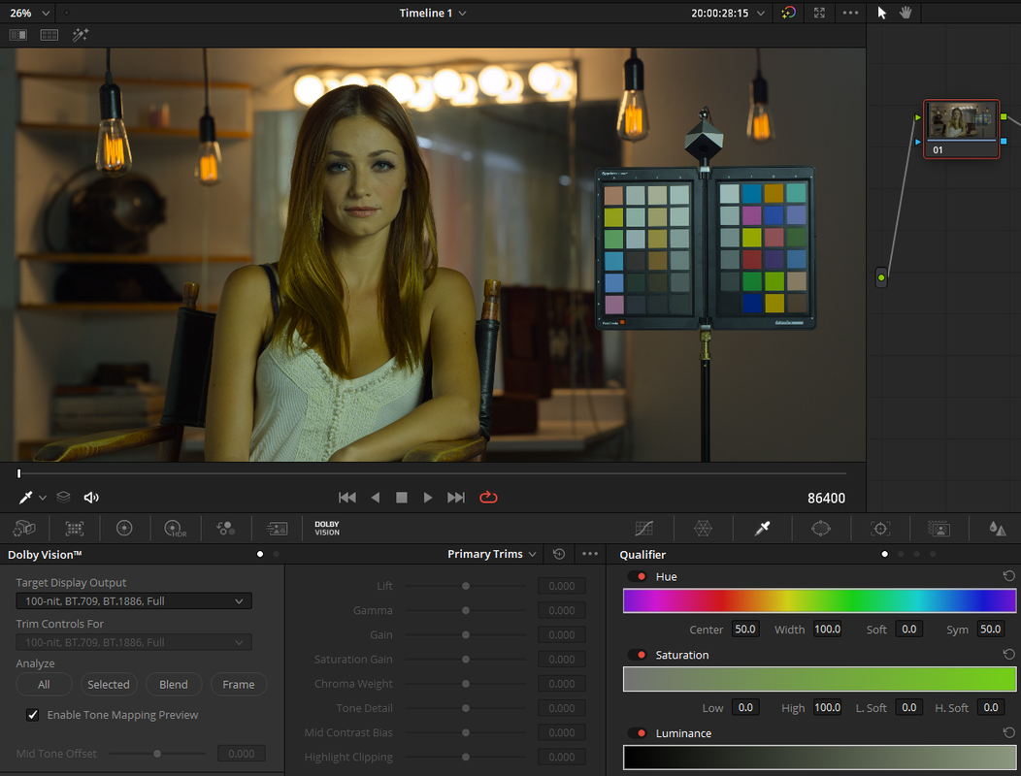Reset Luminance qualifier settings
The image size is (1021, 776).
(1008, 732)
